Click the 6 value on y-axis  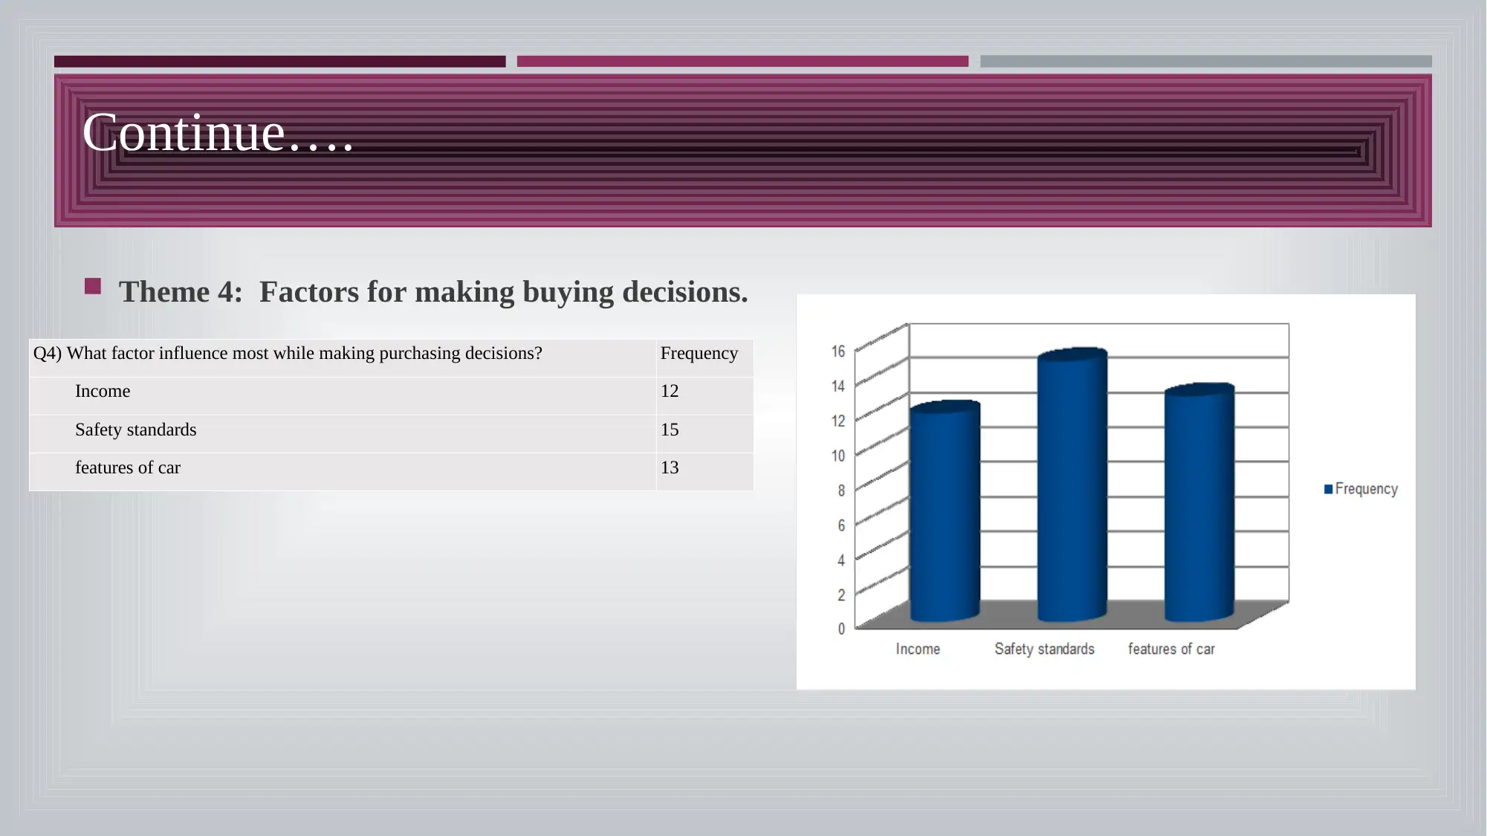coord(841,526)
